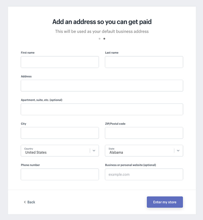Click the first step indicator dot
The width and height of the screenshot is (203, 220).
[100, 39]
